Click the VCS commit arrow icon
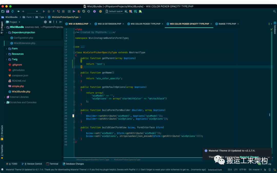Image resolution: width=277 pixels, height=173 pixels. point(74,11)
